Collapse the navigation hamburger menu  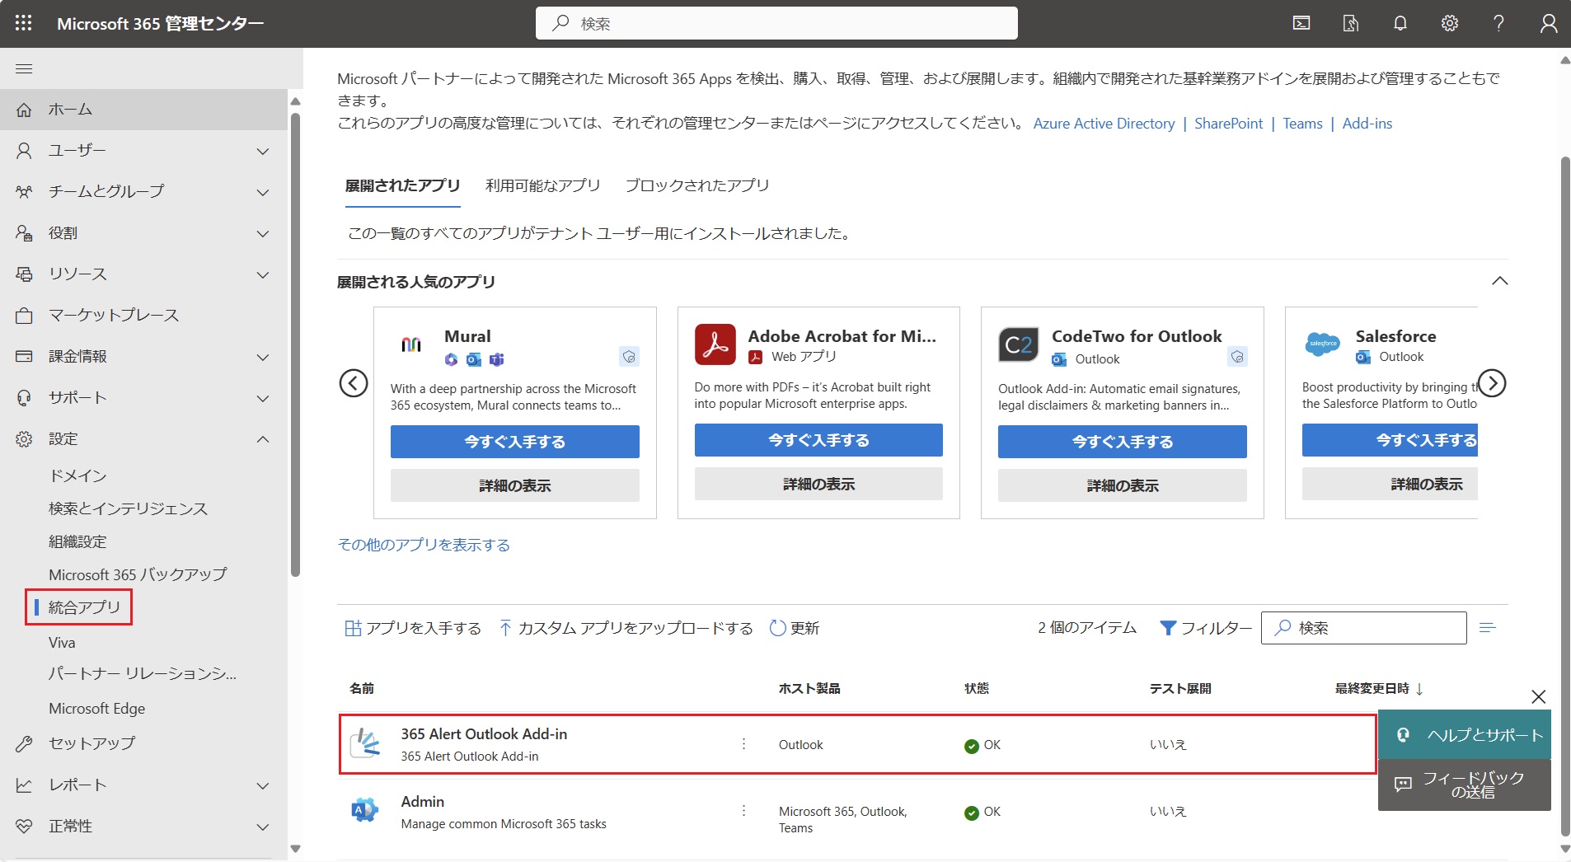(24, 68)
